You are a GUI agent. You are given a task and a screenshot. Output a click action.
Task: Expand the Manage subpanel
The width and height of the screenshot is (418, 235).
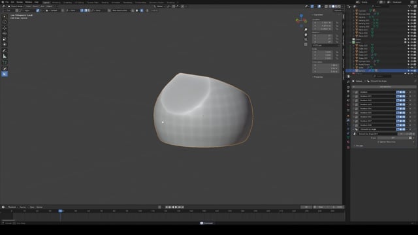(x=359, y=146)
